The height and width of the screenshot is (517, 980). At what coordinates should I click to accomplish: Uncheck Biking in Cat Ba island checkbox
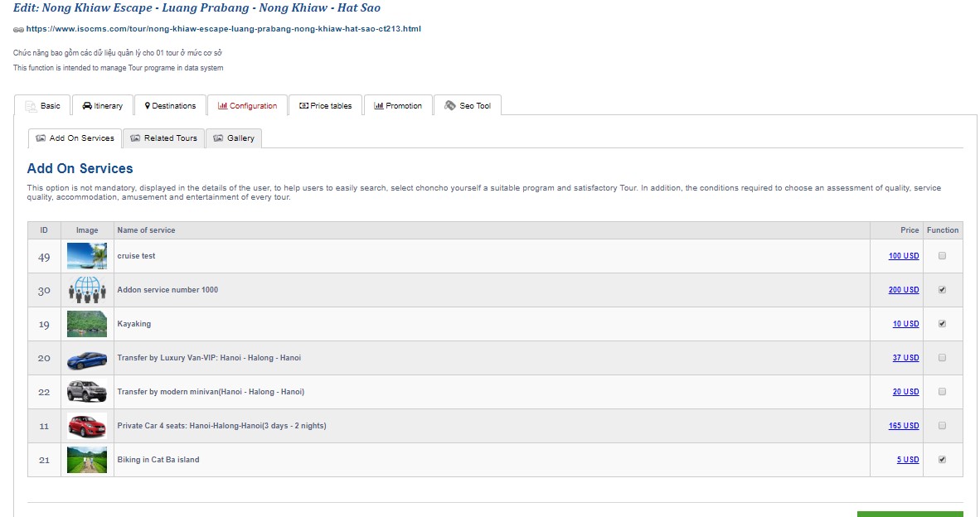coord(942,460)
